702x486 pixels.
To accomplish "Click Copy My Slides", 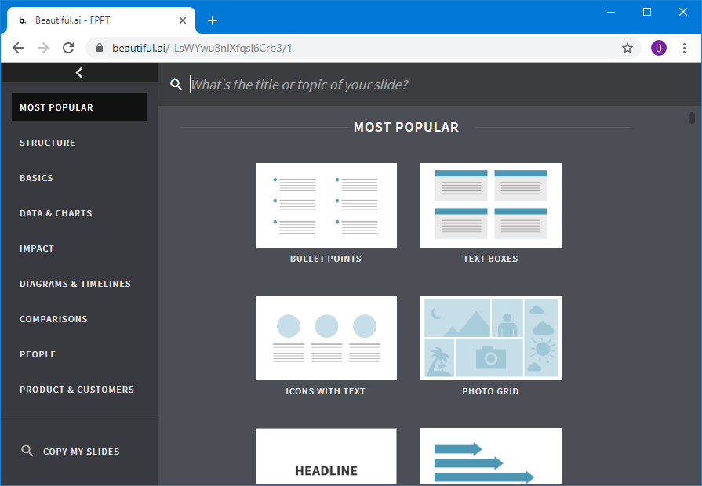I will (x=81, y=452).
